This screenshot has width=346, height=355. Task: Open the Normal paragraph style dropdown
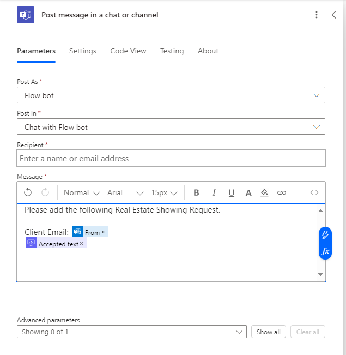pos(82,192)
